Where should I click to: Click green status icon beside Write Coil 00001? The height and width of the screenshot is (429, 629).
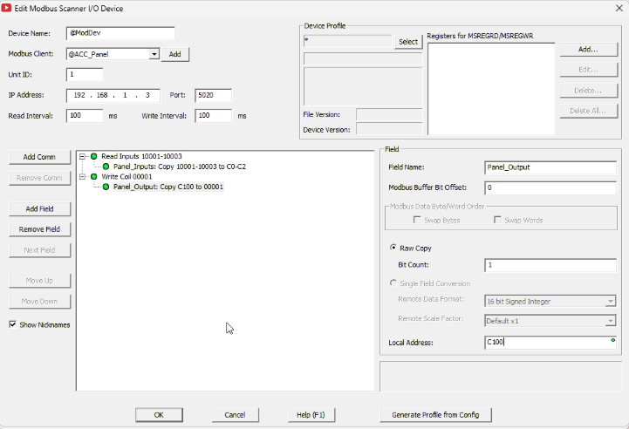94,176
